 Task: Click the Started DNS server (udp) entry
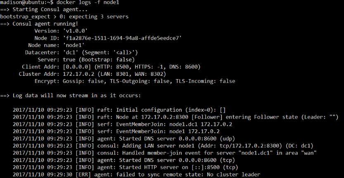coord(124,138)
